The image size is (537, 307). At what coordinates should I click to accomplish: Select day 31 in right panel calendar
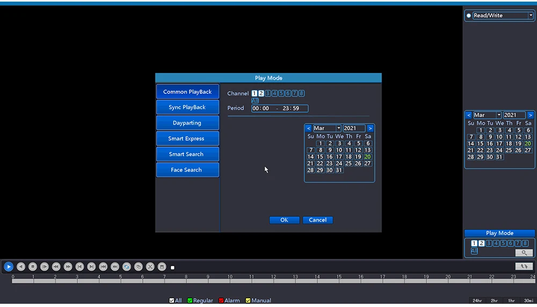pos(499,157)
